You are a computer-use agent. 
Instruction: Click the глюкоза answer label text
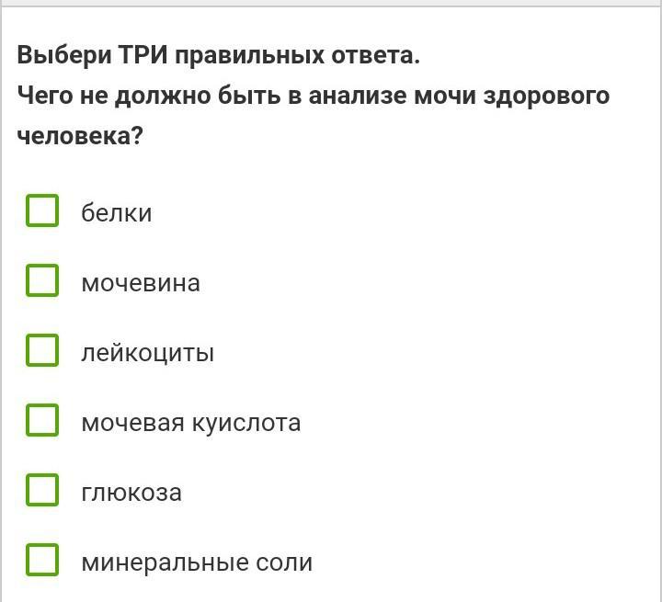coord(131,493)
